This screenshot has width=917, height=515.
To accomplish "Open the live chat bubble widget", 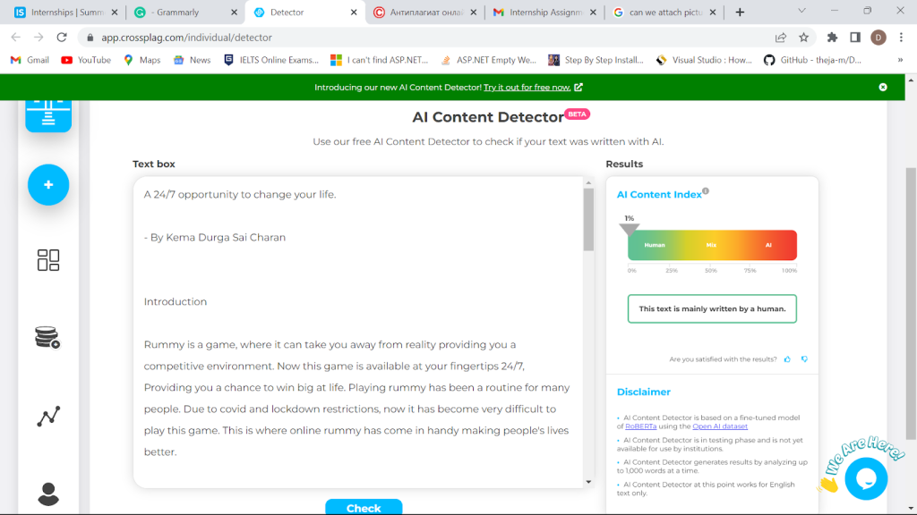I will pos(865,477).
